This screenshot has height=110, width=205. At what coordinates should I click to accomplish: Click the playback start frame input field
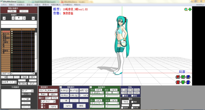(x=125, y=105)
